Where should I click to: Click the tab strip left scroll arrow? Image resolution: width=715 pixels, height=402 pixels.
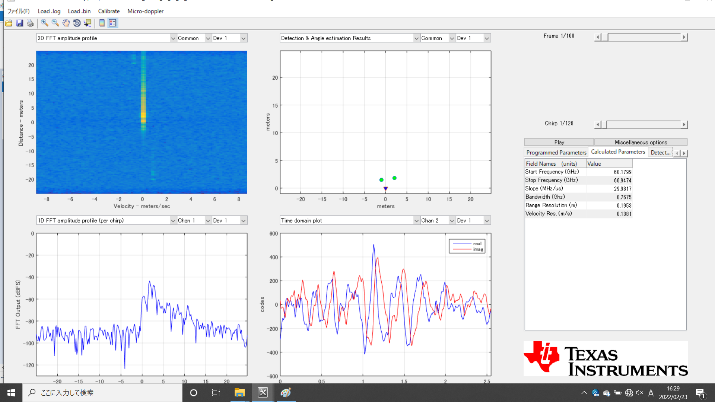pyautogui.click(x=677, y=153)
